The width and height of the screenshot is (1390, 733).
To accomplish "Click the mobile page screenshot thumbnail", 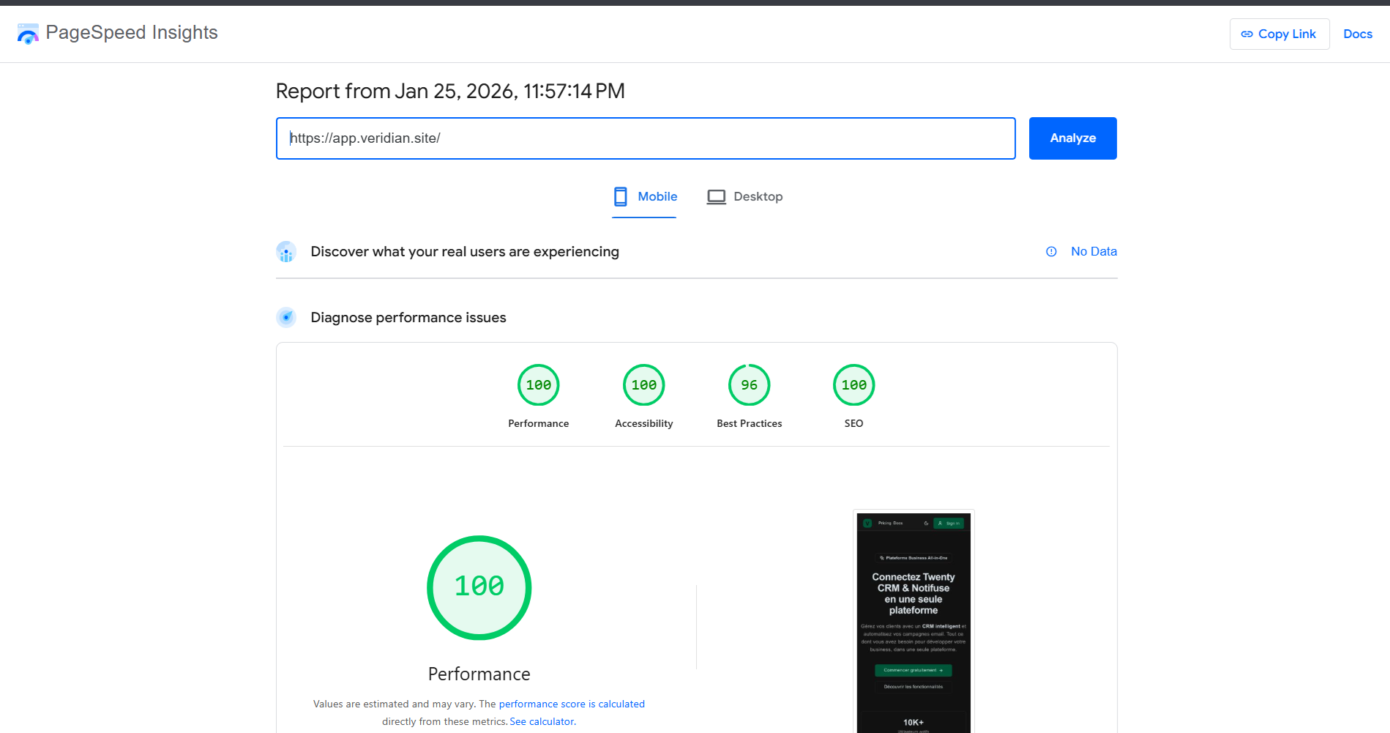I will coord(913,622).
